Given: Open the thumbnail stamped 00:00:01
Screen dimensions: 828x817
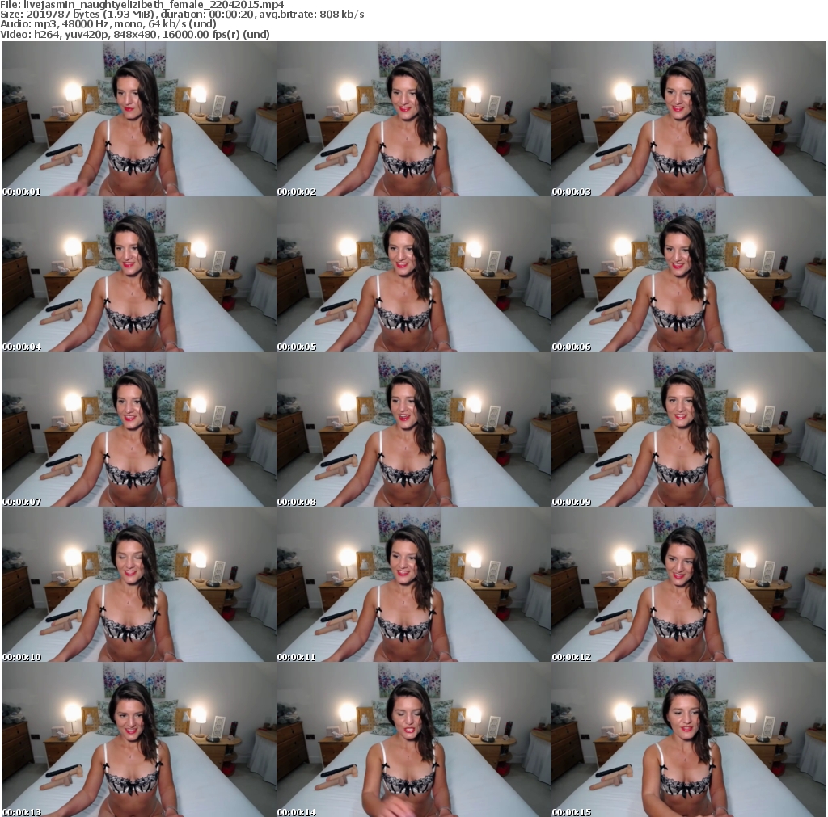Looking at the screenshot, I should tap(138, 120).
